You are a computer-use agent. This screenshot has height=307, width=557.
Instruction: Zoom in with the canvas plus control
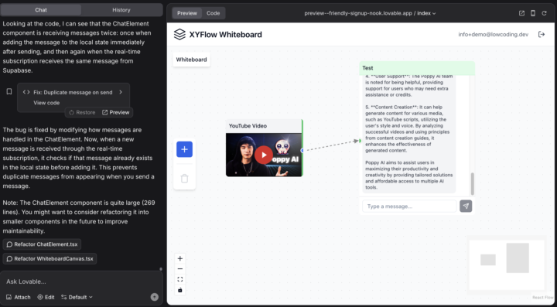pos(180,258)
